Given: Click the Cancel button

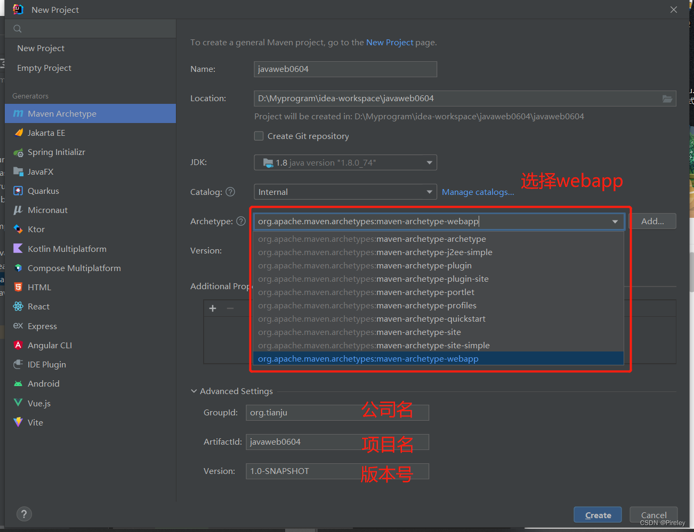Looking at the screenshot, I should tap(653, 515).
